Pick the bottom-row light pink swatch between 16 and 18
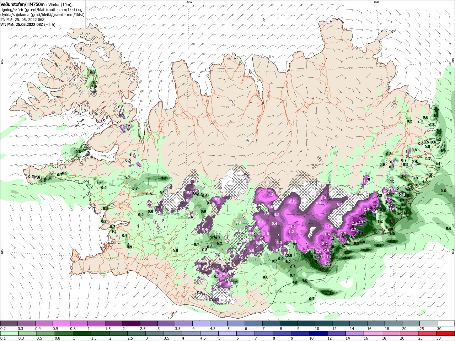This screenshot has width=455, height=341. point(373,334)
